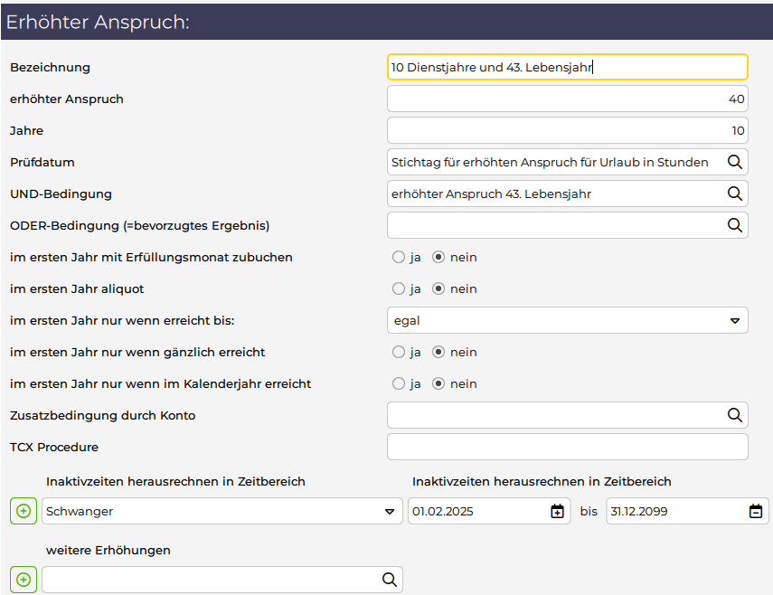The height and width of the screenshot is (595, 773).
Task: Expand the 'egal' dropdown
Action: pos(567,320)
